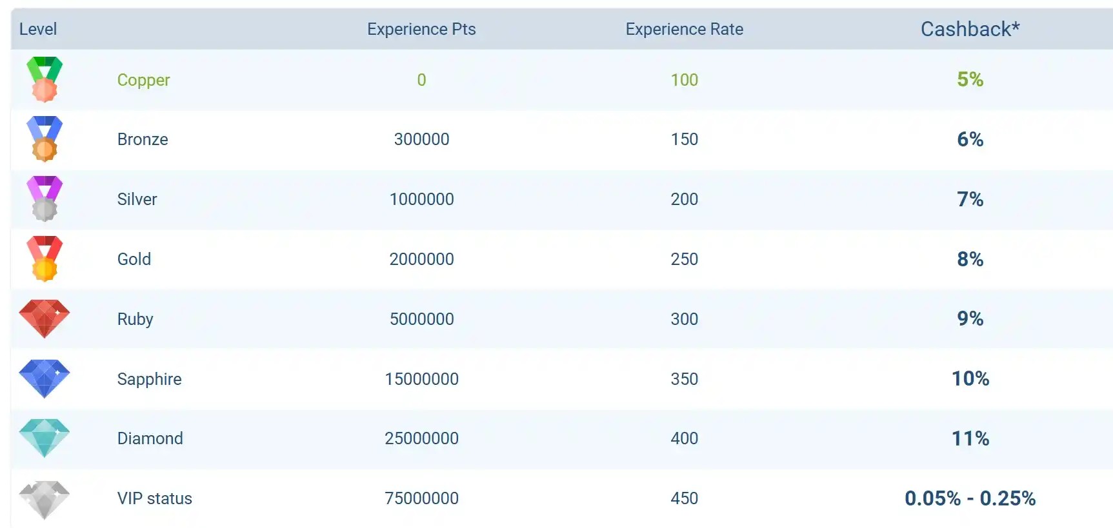Click the grey VIP status gem icon
Screen dimensions: 1113x528
tap(45, 499)
